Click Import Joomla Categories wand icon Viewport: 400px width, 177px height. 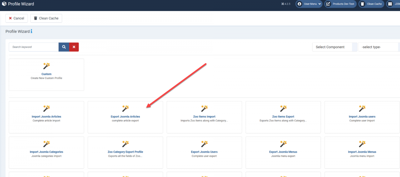click(46, 144)
